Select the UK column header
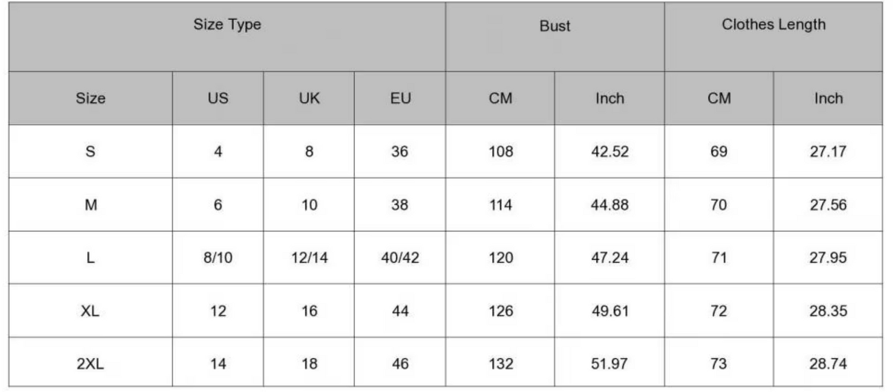Image resolution: width=893 pixels, height=392 pixels. tap(309, 98)
